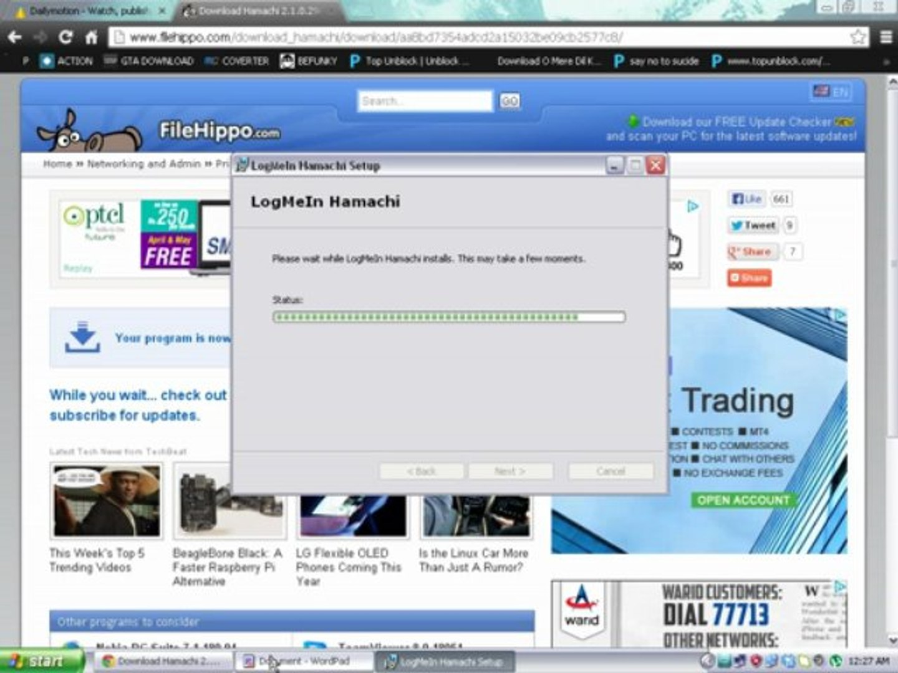The height and width of the screenshot is (673, 898).
Task: Open the BeagleBone Black article thumbnail
Action: 229,501
